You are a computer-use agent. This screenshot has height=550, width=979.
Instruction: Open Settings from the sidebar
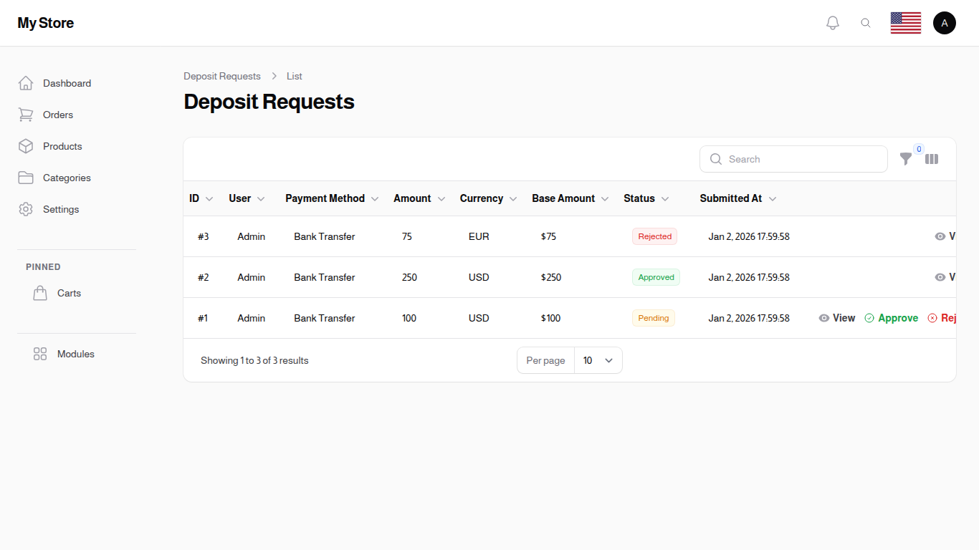pos(60,209)
